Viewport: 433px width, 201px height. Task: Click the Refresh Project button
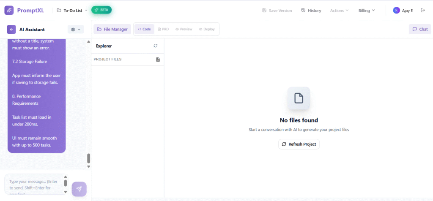click(299, 144)
